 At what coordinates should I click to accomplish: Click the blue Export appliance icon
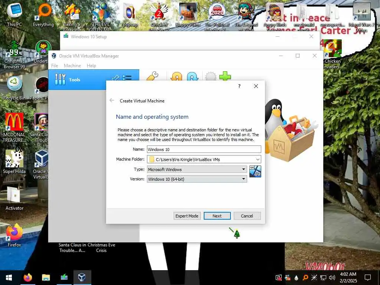coord(193,76)
